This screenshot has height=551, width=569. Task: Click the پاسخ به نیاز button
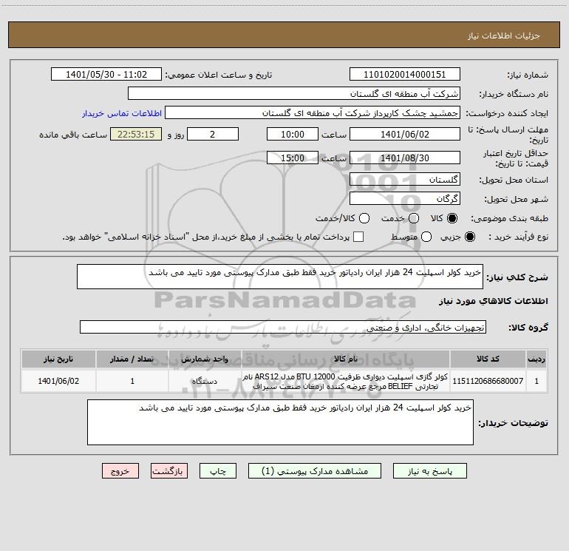(429, 471)
